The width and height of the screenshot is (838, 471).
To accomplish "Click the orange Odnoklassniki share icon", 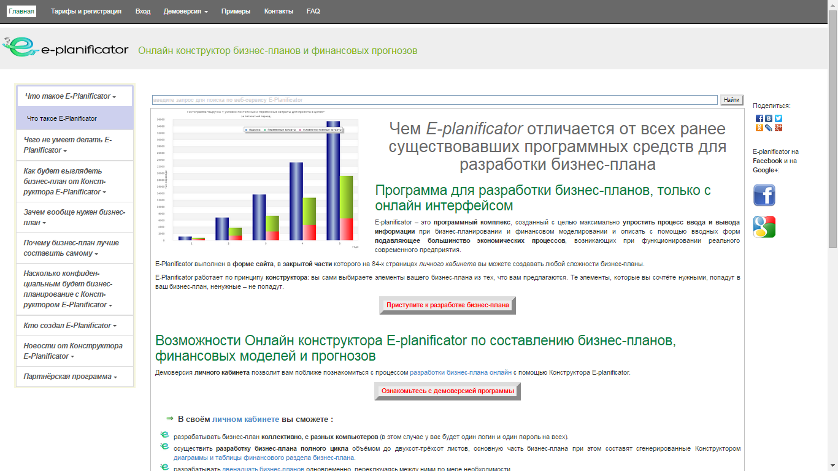I will [759, 128].
